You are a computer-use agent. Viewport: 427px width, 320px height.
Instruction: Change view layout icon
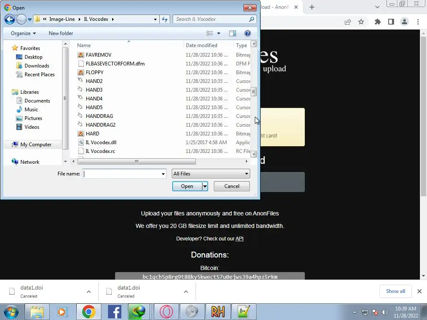(210, 33)
